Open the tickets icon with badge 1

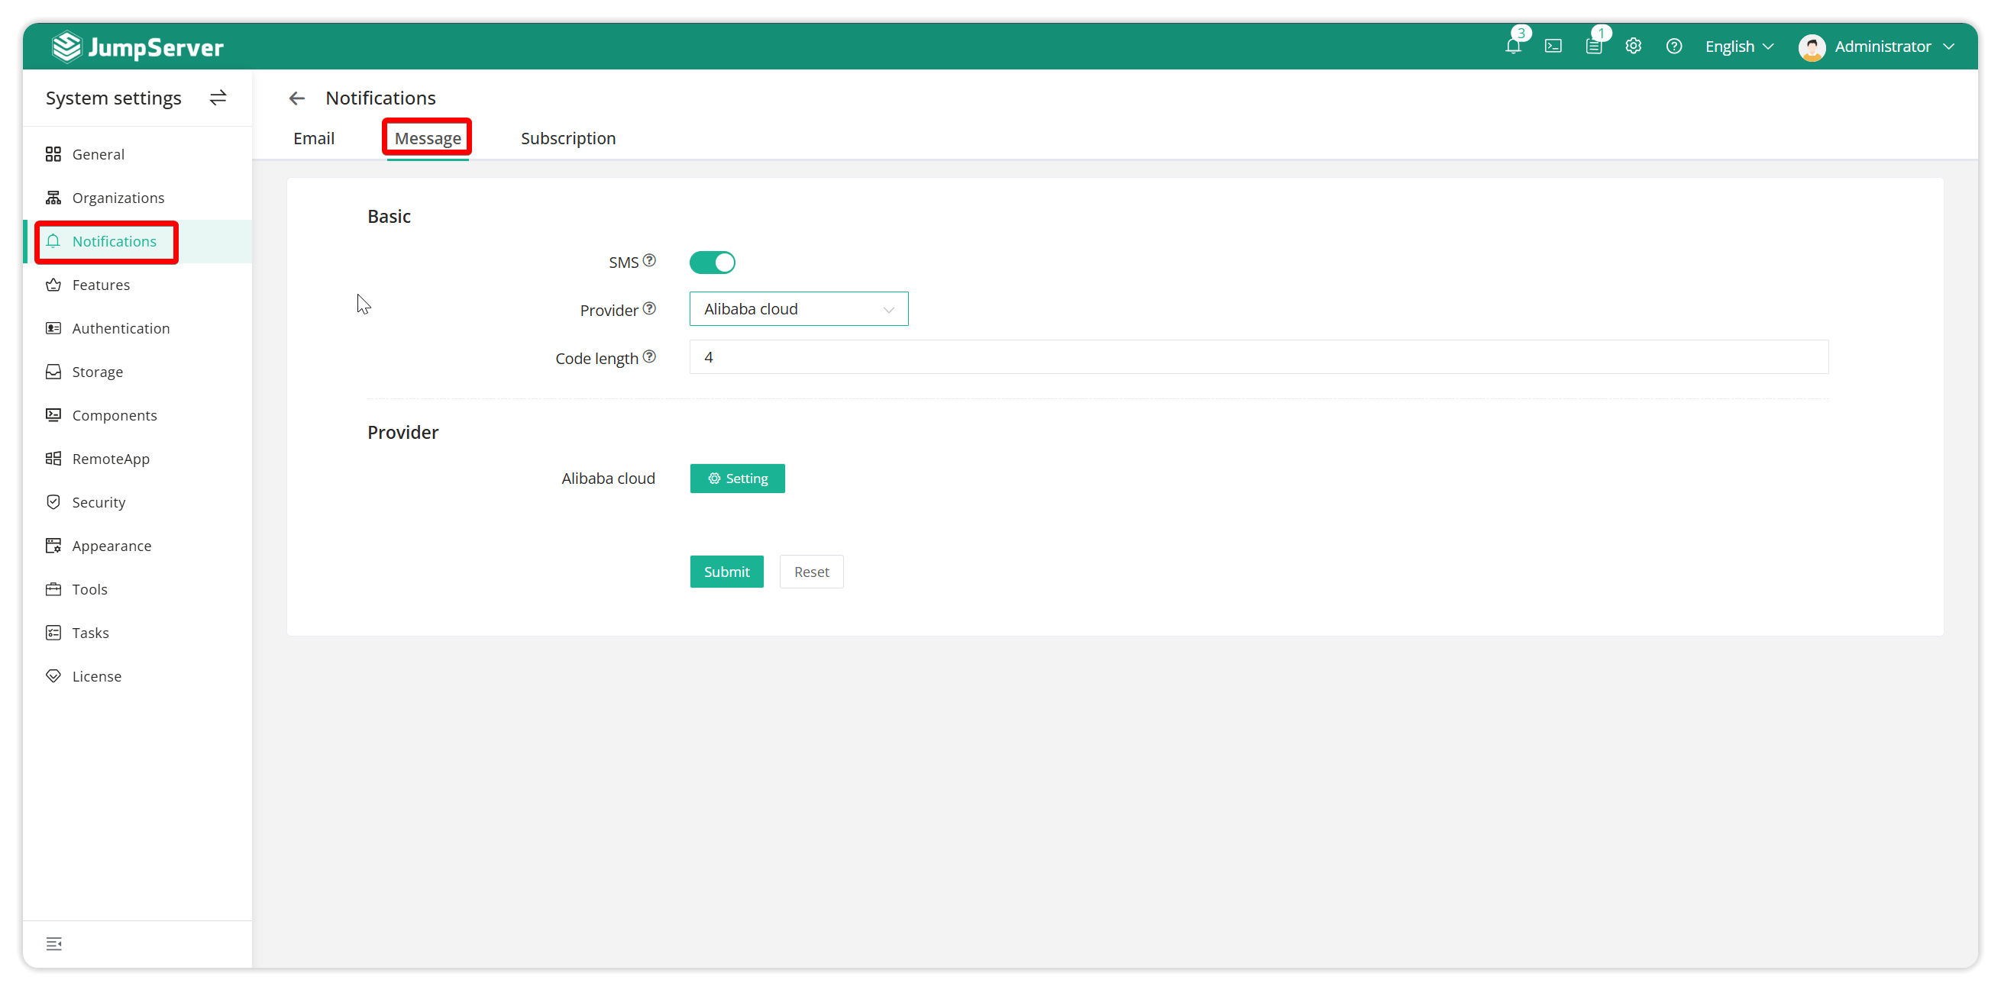[x=1593, y=46]
